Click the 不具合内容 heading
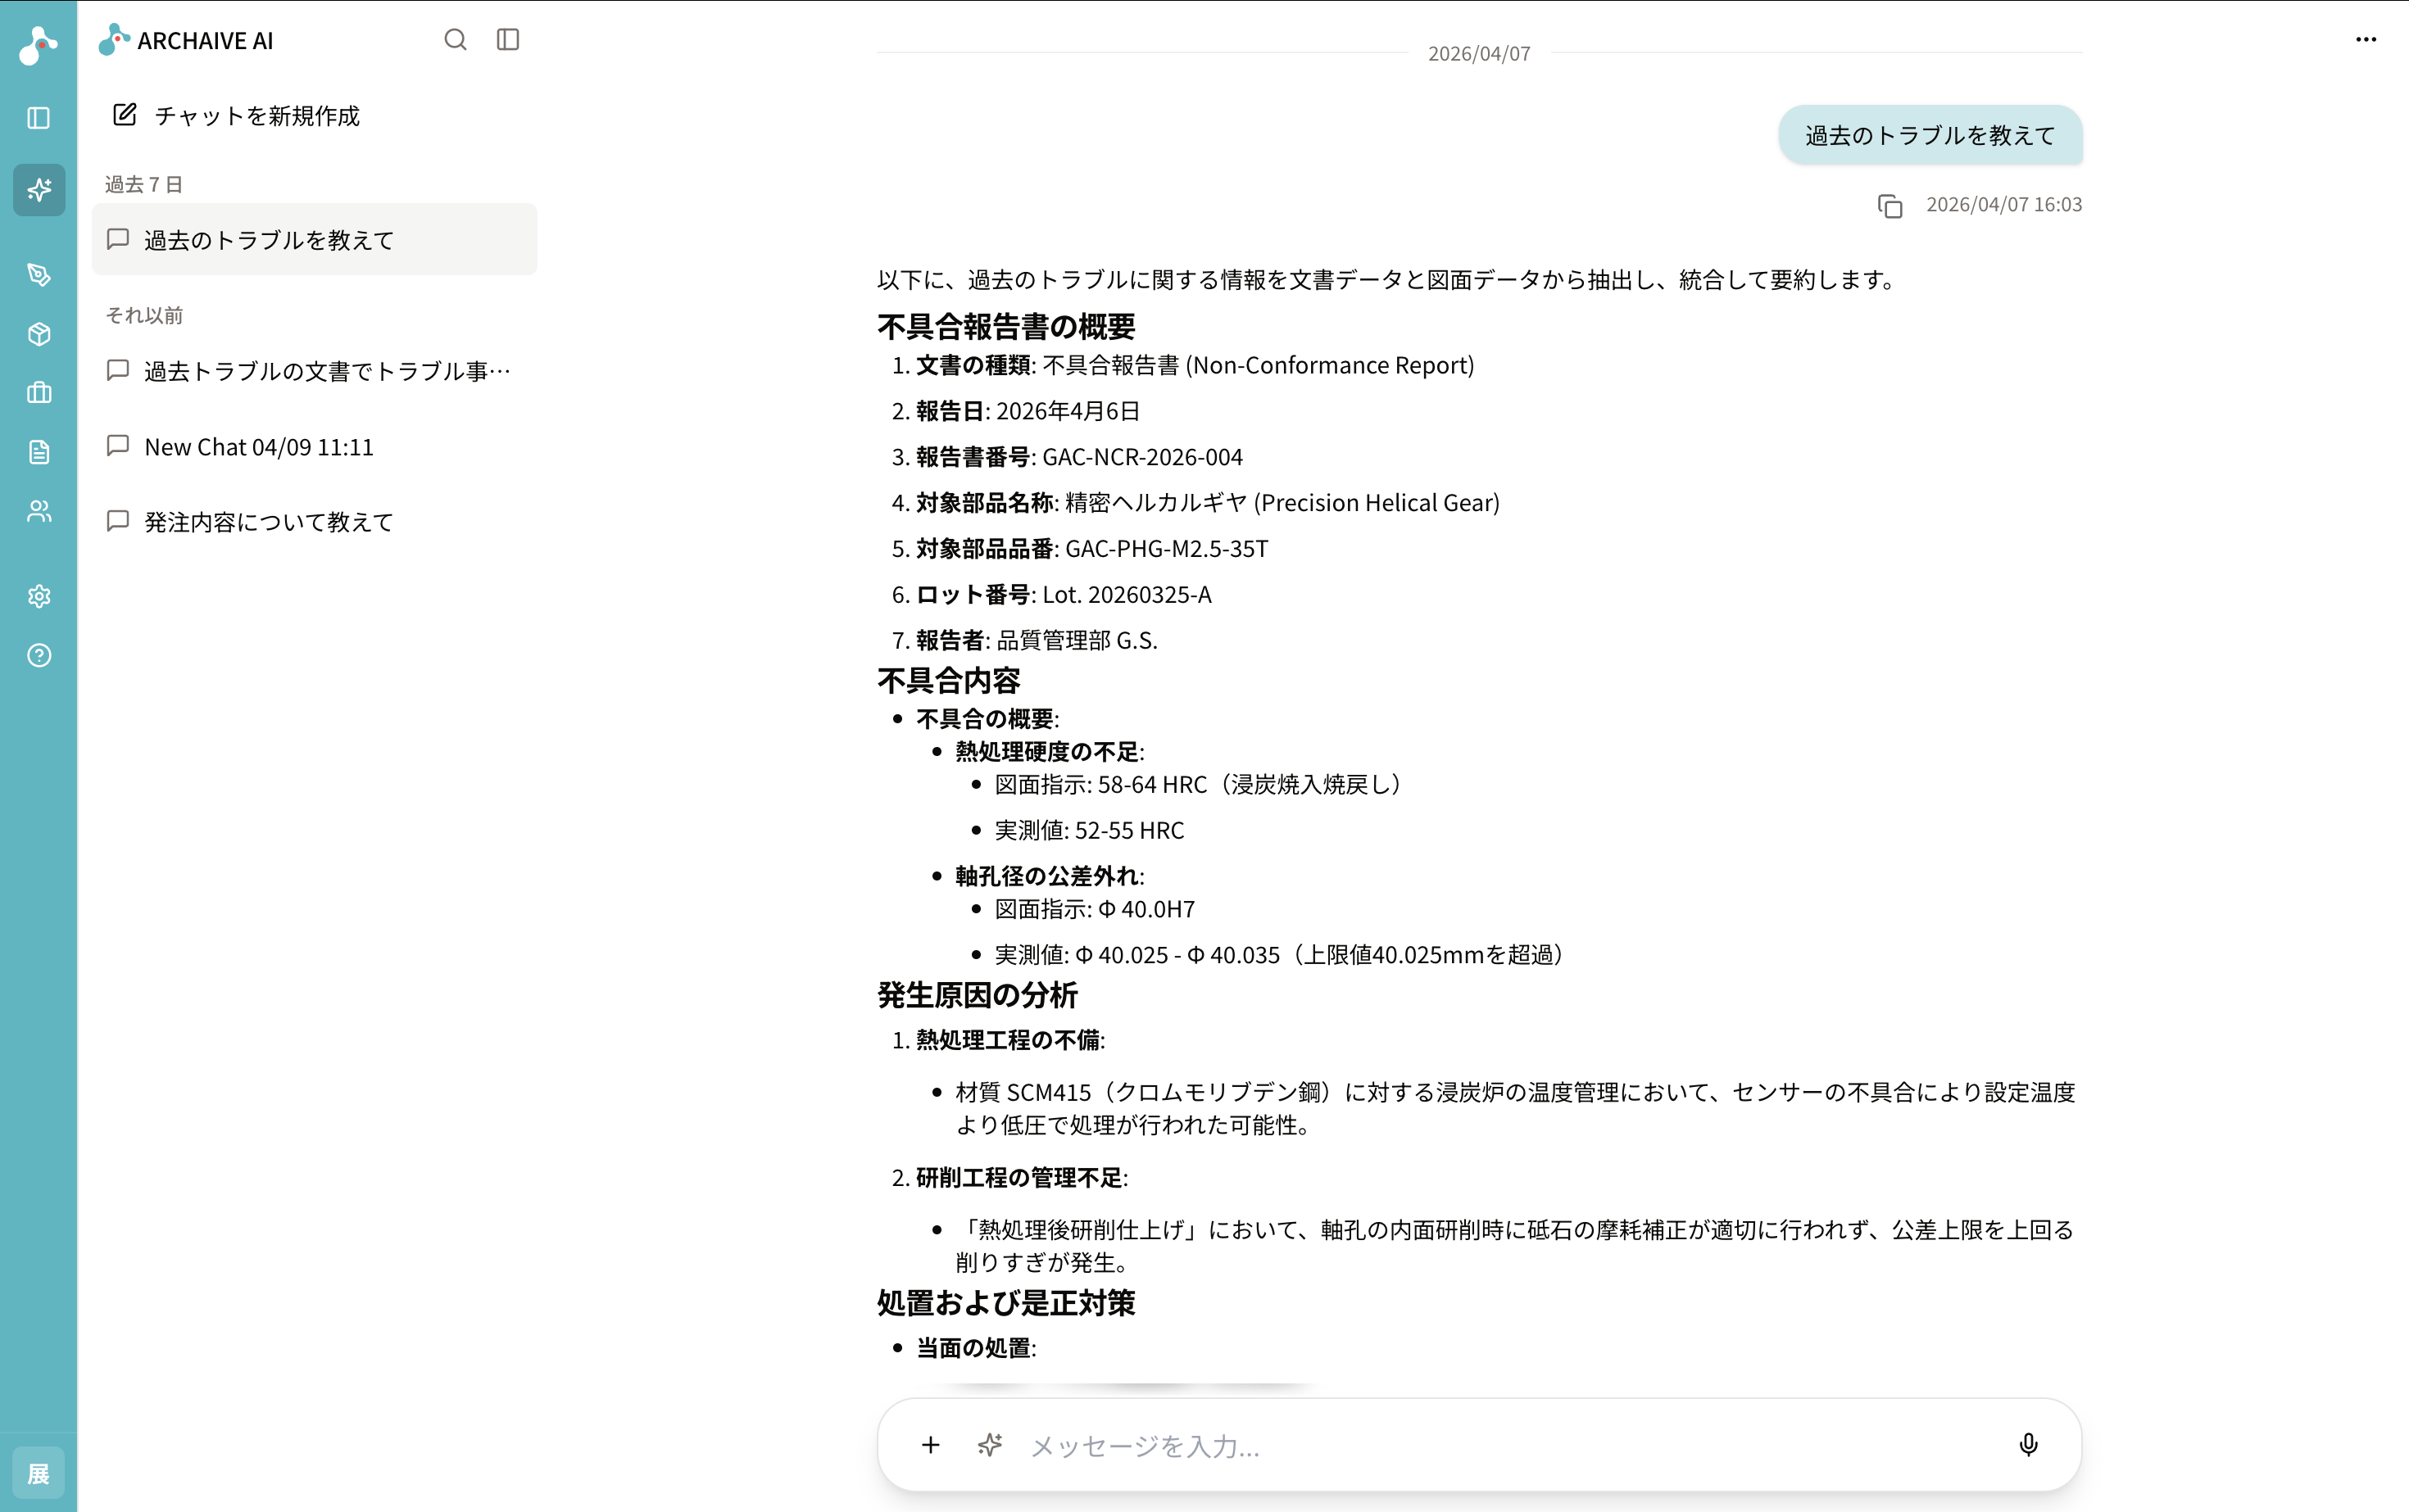 [x=948, y=681]
